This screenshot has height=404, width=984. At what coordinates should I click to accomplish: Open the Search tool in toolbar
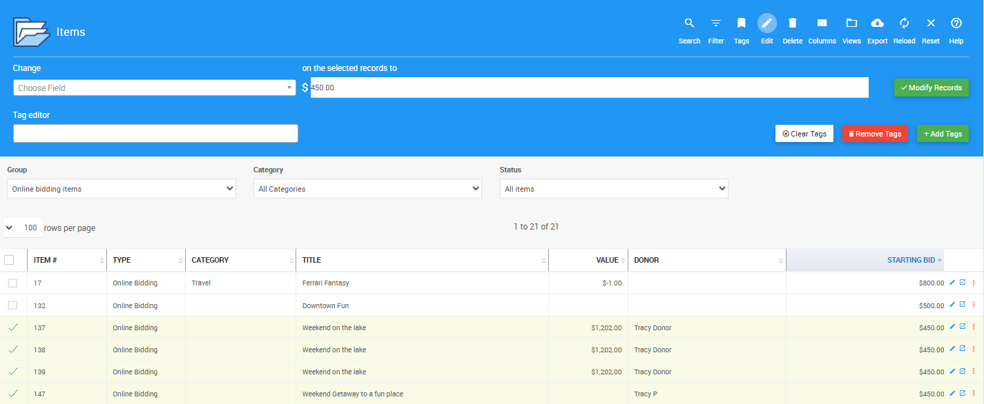pos(689,23)
